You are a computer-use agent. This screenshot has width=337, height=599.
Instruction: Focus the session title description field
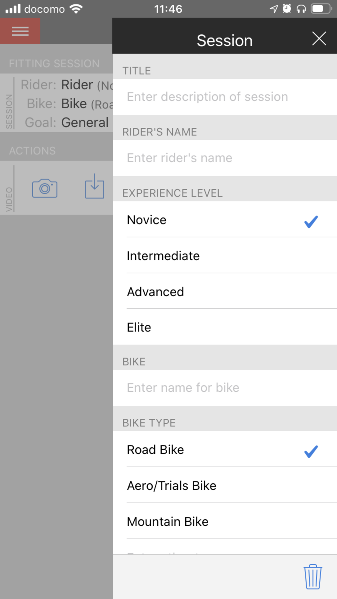pos(225,97)
